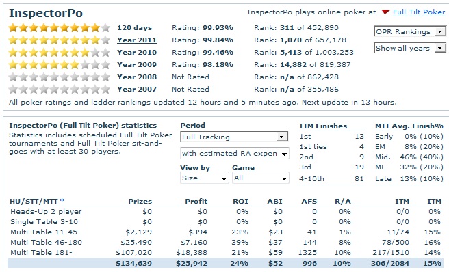Click the Rank 311 of 452,890 text
Screen dimensions: 449x272
pos(296,28)
